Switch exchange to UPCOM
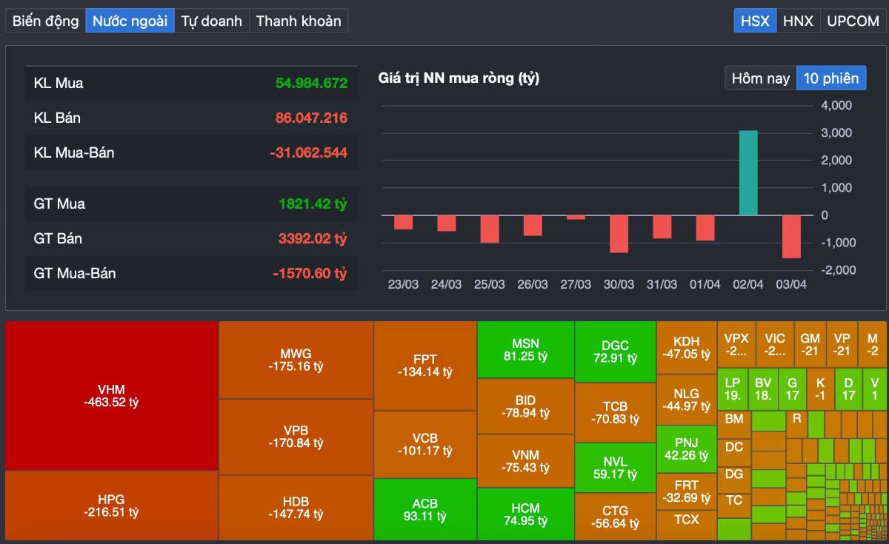Viewport: 889px width, 544px height. point(853,21)
